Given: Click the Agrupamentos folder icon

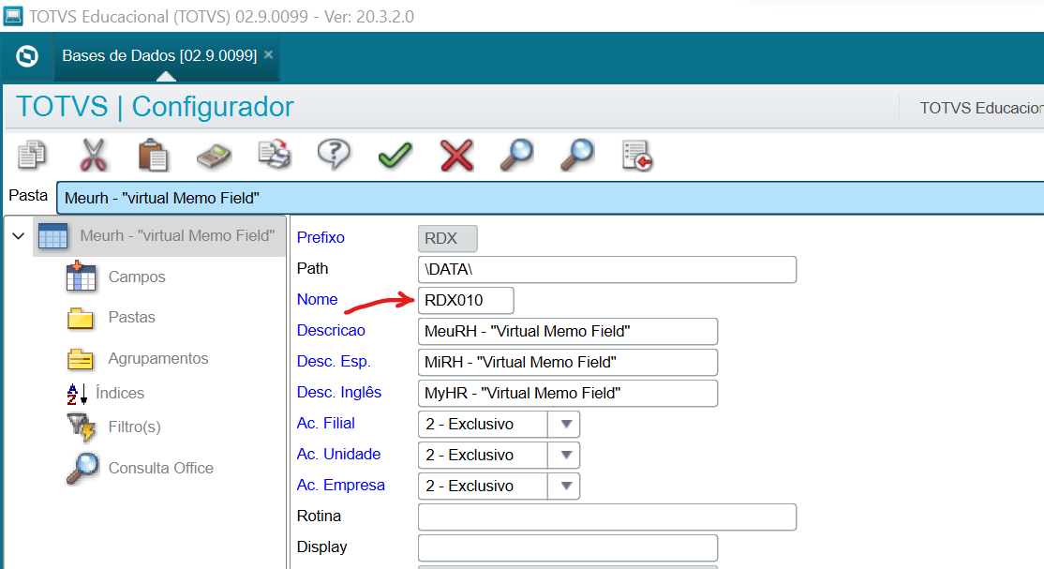Looking at the screenshot, I should 80,358.
